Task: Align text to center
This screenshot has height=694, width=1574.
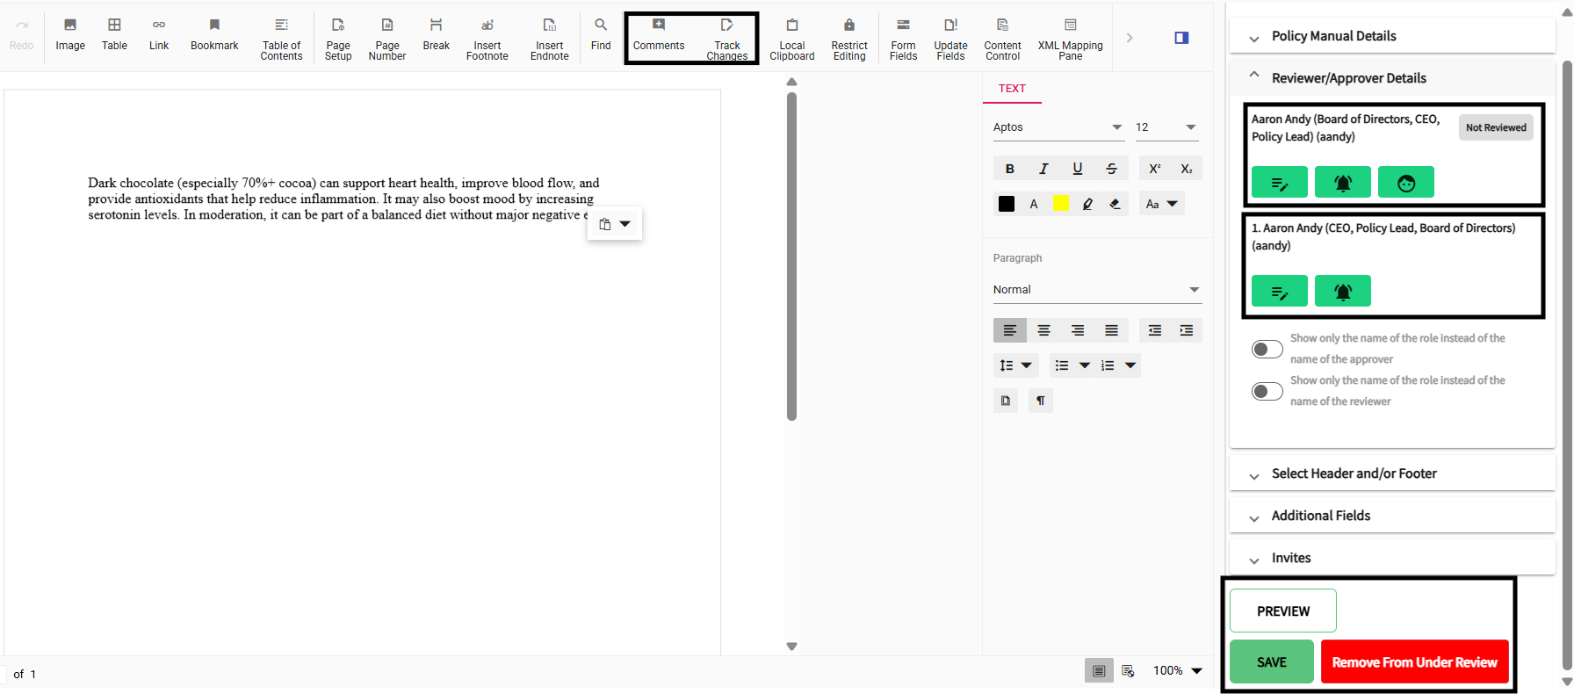Action: [1043, 330]
